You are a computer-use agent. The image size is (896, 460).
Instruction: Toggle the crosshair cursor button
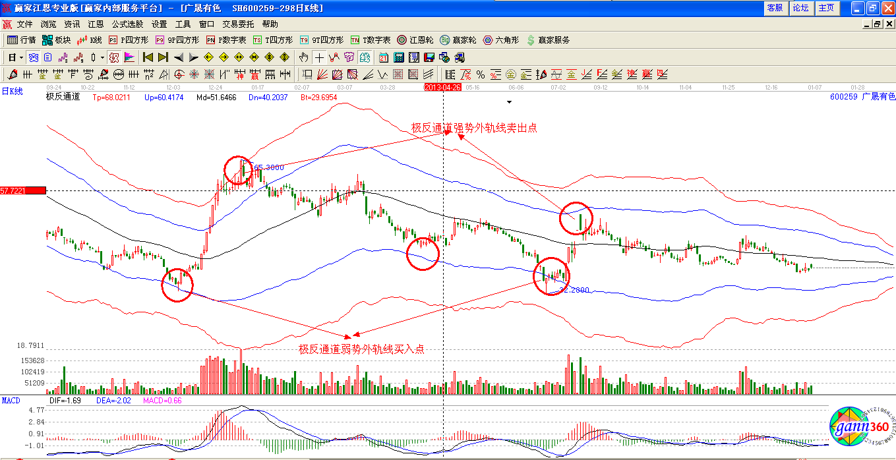319,57
